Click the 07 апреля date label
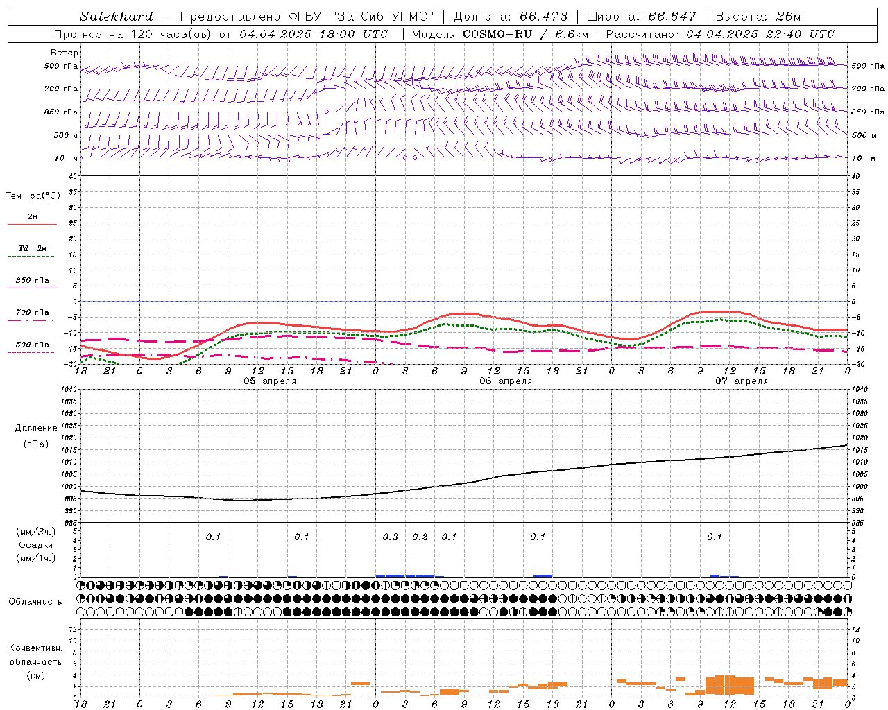Viewport: 888px width, 710px height. 742,381
